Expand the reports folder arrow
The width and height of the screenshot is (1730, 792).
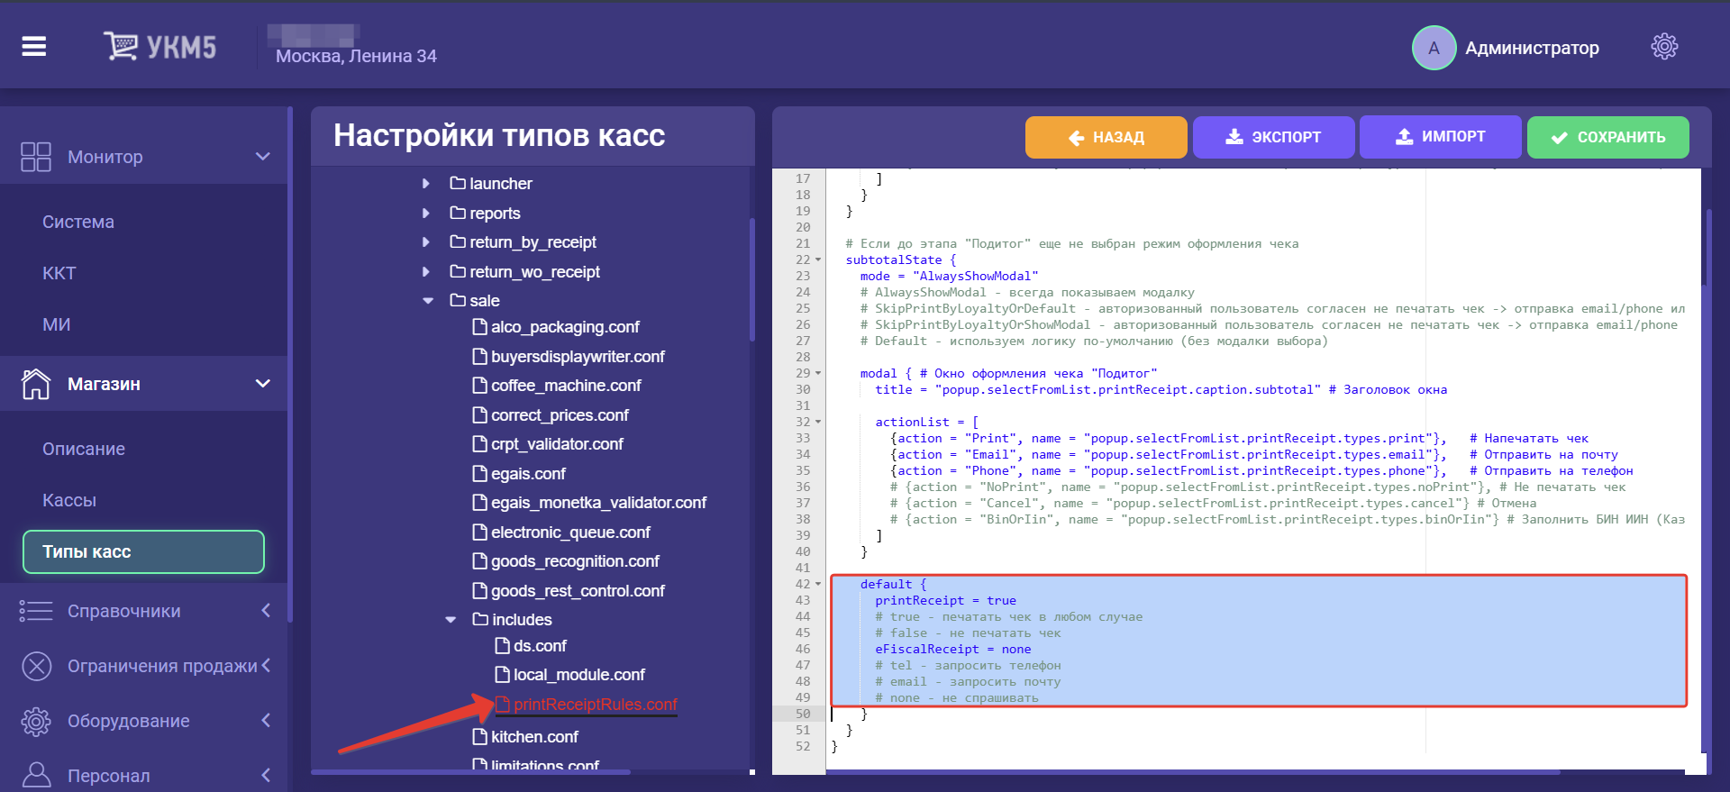point(426,213)
